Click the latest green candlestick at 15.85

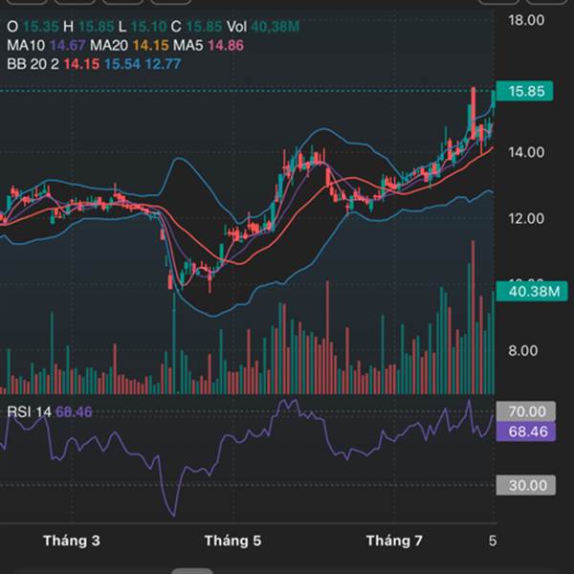(x=494, y=99)
